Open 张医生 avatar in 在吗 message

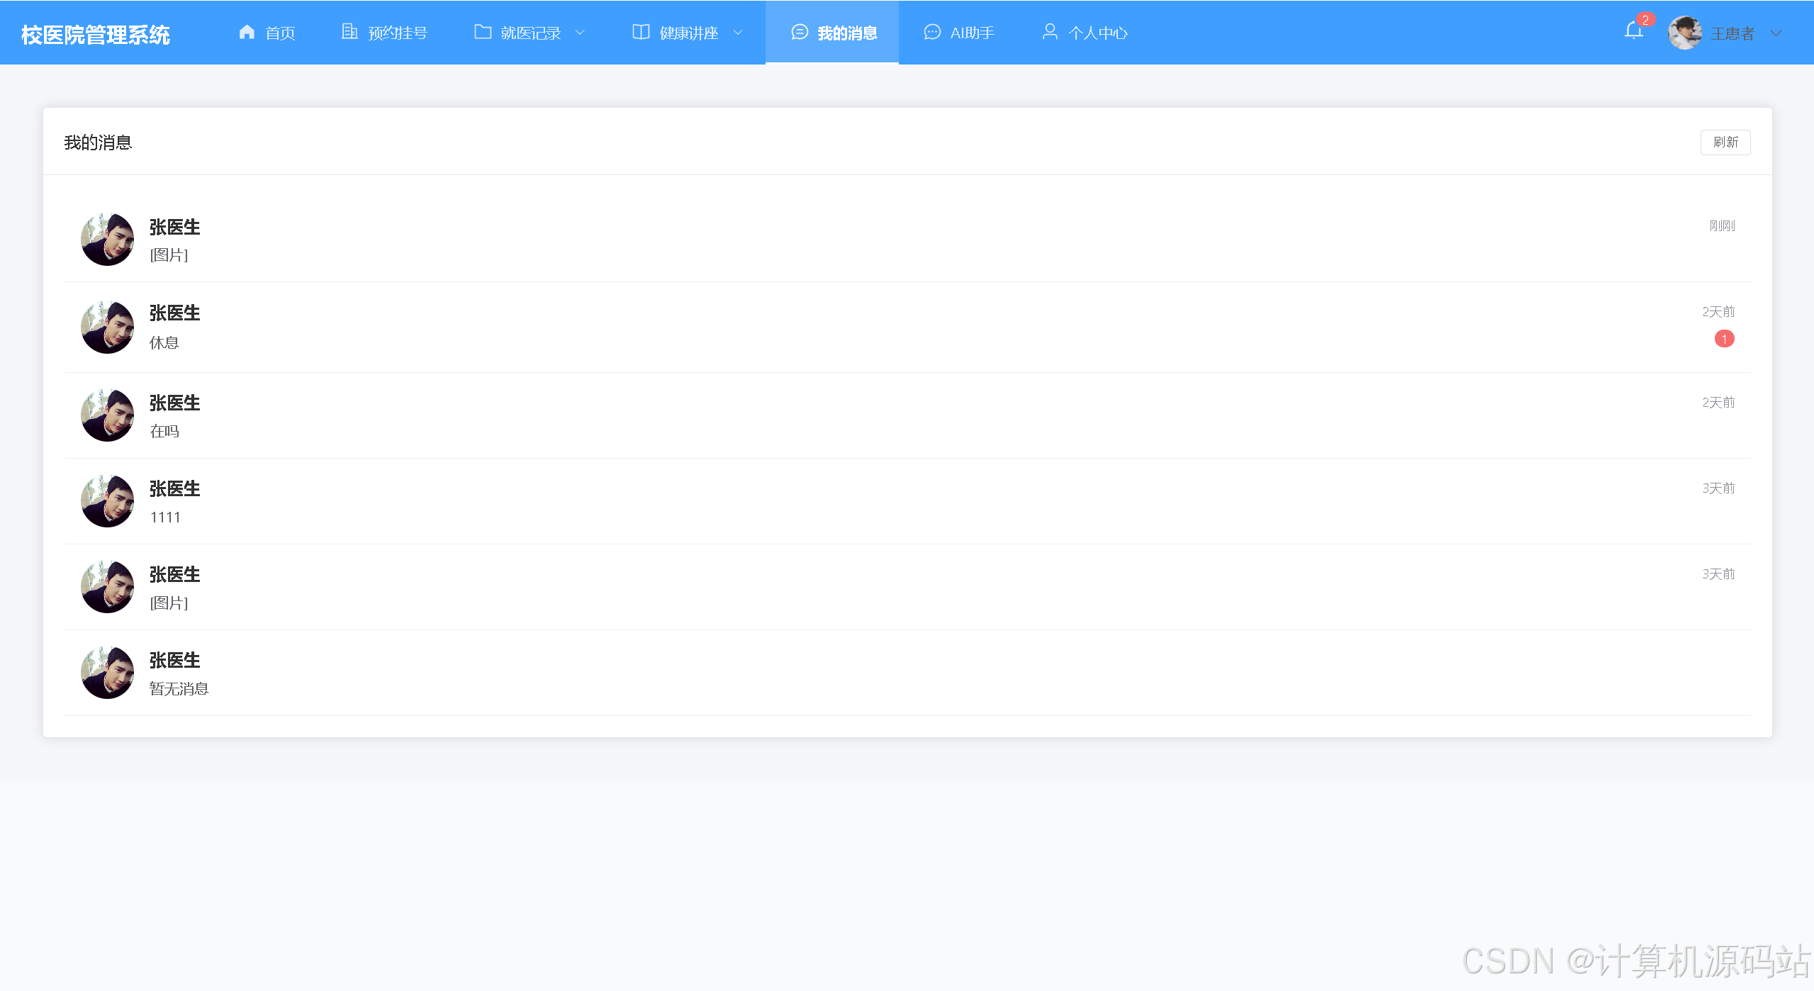click(108, 415)
